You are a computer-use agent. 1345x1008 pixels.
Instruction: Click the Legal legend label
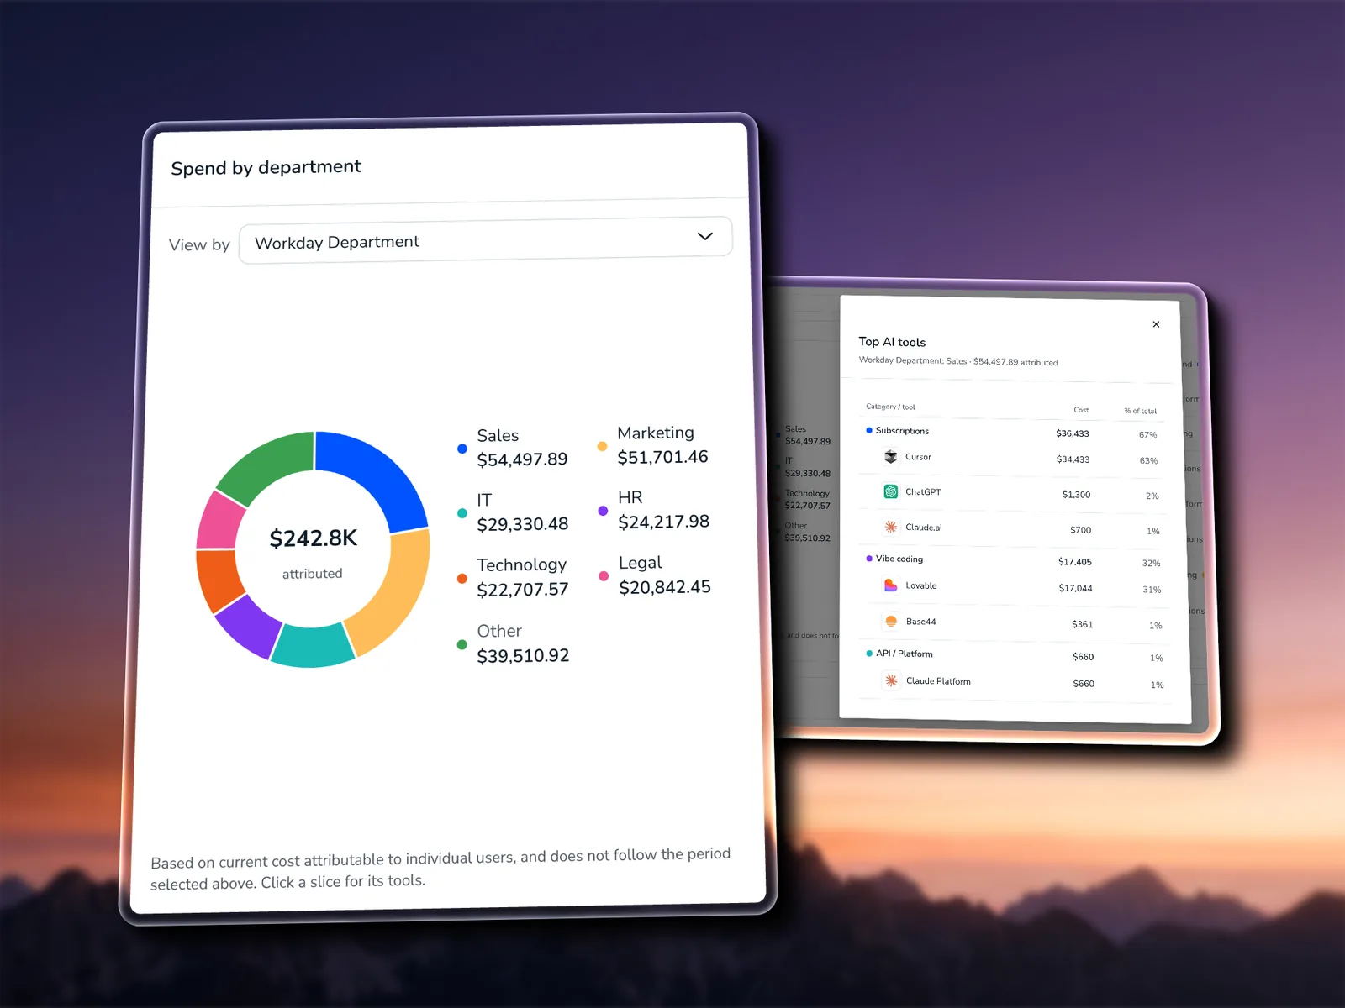641,563
